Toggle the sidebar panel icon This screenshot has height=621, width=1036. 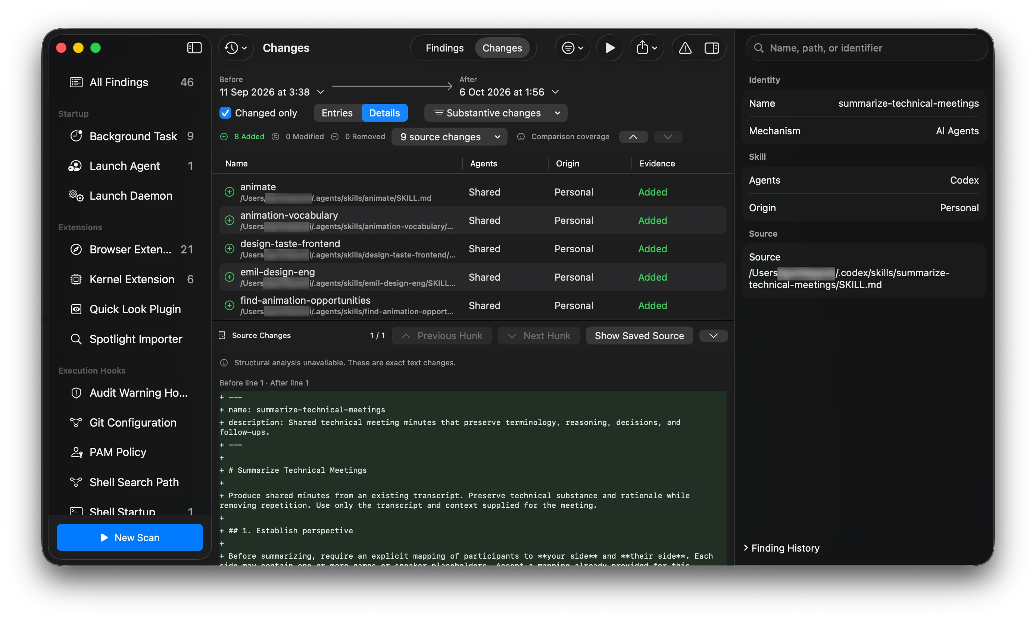pyautogui.click(x=194, y=48)
